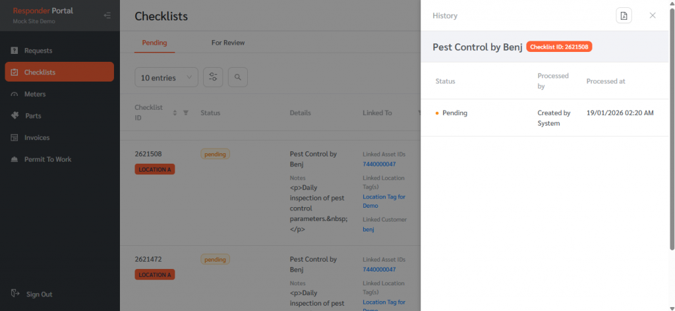
Task: Open the Parts section
Action: pos(33,116)
